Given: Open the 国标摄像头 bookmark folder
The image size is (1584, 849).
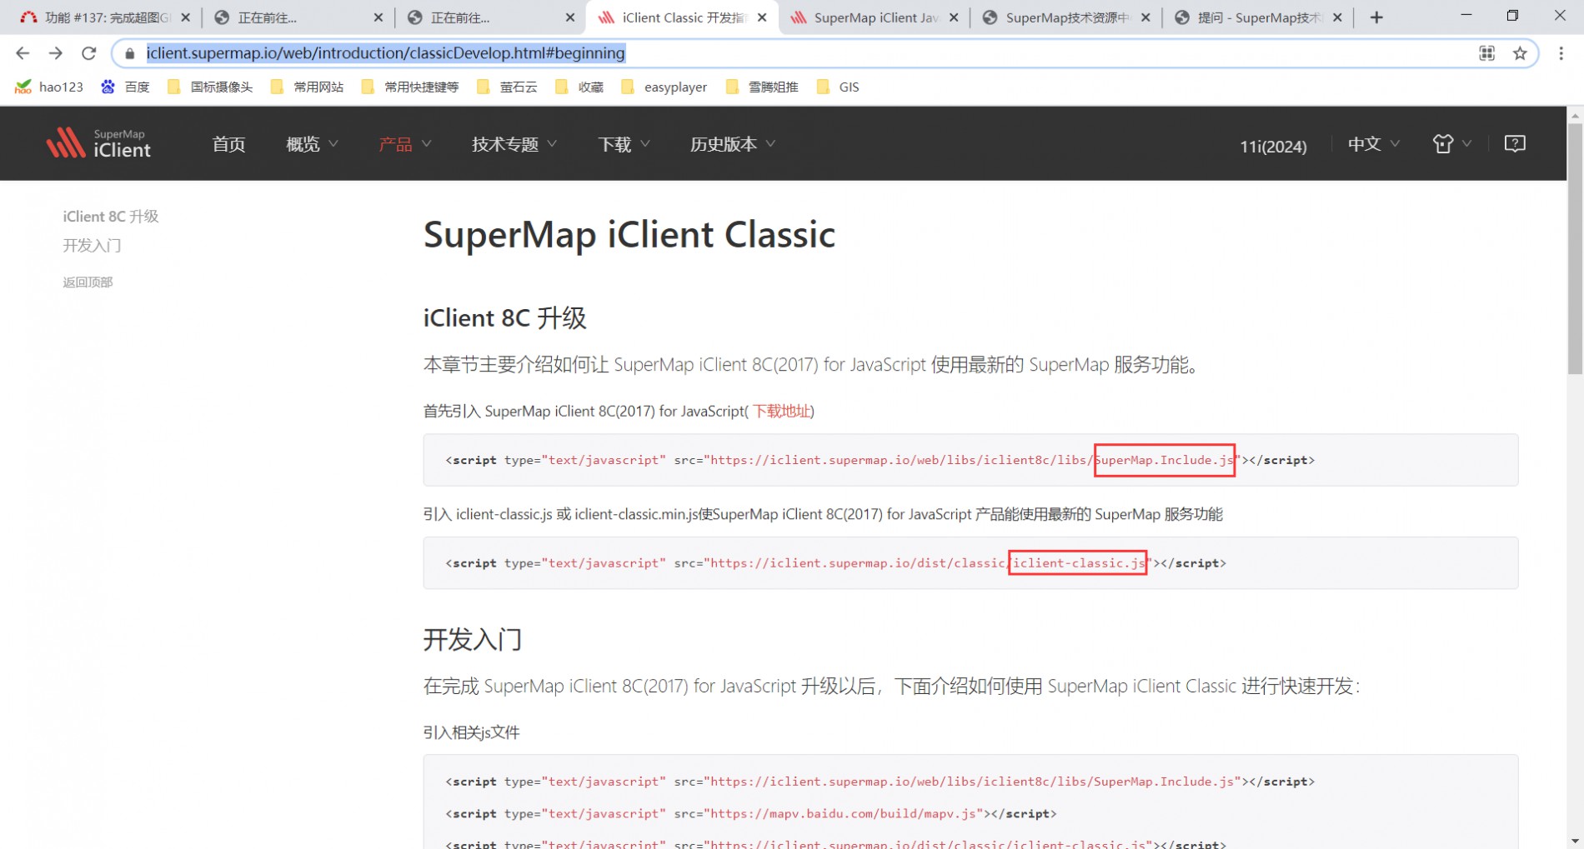Looking at the screenshot, I should pos(210,87).
